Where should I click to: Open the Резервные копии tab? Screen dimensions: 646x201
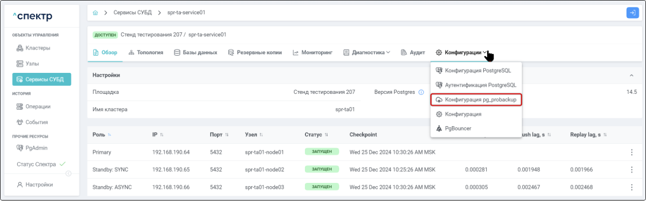click(x=255, y=52)
